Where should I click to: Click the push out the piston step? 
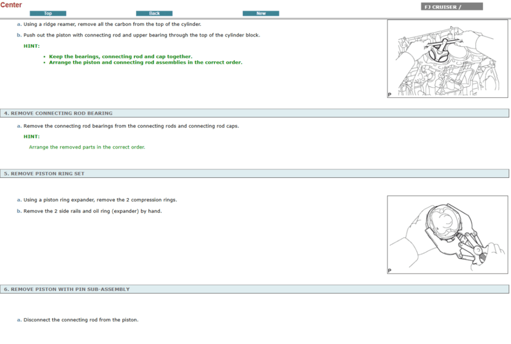click(141, 35)
